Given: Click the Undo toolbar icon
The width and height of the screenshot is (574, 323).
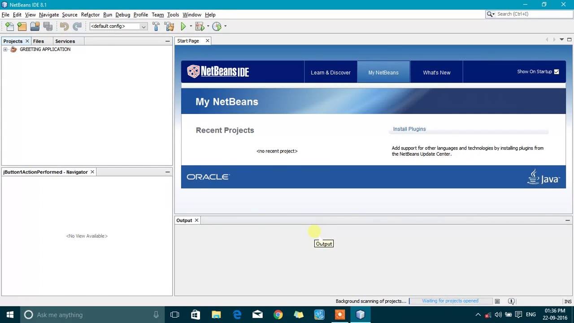Looking at the screenshot, I should pyautogui.click(x=64, y=26).
